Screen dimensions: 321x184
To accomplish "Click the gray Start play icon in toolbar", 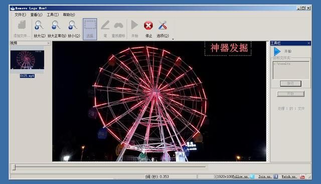I will (134, 25).
